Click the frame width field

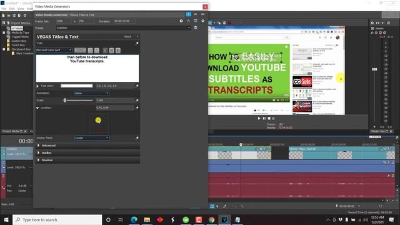tap(64, 21)
